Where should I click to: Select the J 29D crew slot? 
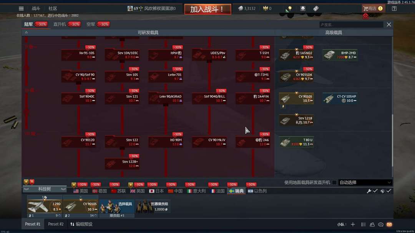point(45,206)
